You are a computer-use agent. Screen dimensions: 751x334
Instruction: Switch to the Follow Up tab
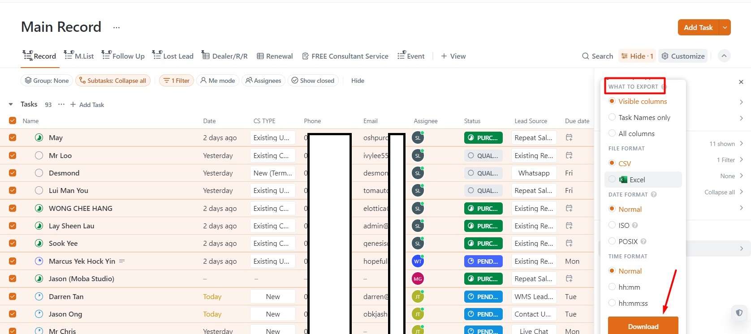[x=123, y=56]
